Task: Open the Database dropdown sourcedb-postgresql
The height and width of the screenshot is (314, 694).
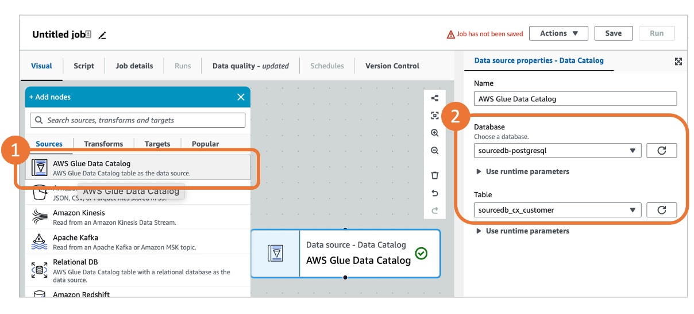Action: pyautogui.click(x=557, y=151)
